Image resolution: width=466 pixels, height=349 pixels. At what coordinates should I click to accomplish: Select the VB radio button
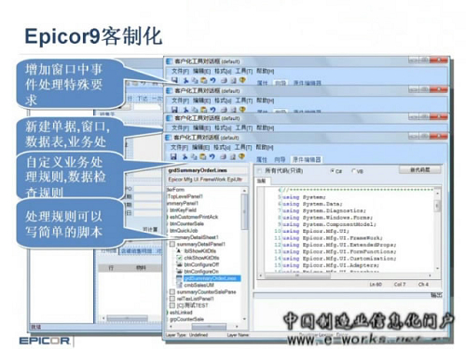pos(353,171)
